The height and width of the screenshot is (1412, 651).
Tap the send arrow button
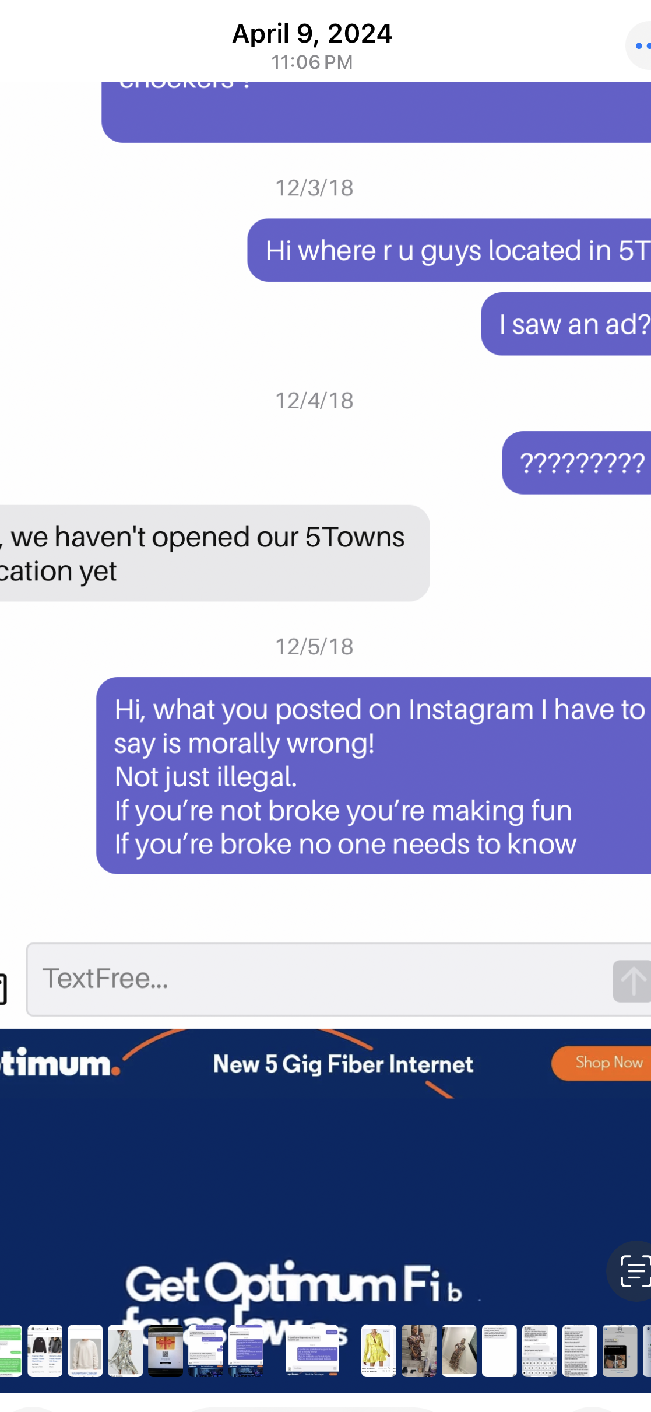click(632, 981)
